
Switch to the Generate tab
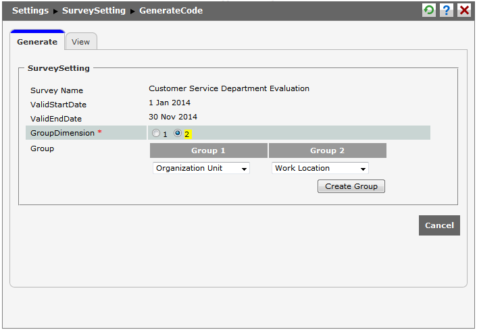[x=37, y=42]
